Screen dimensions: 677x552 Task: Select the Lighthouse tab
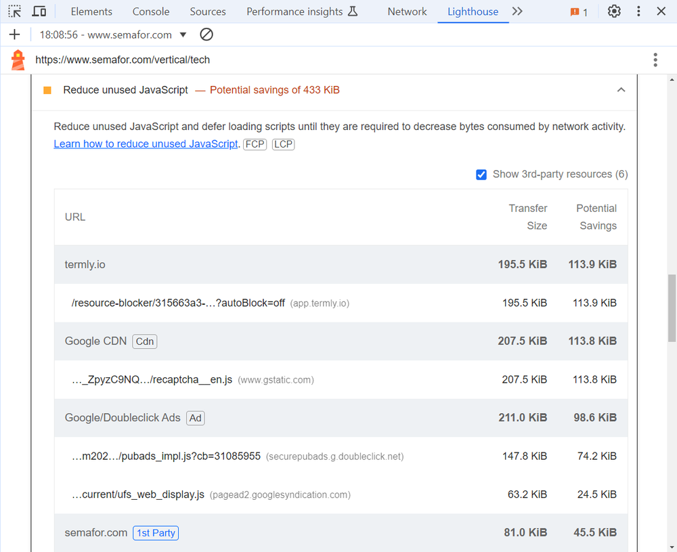tap(473, 12)
